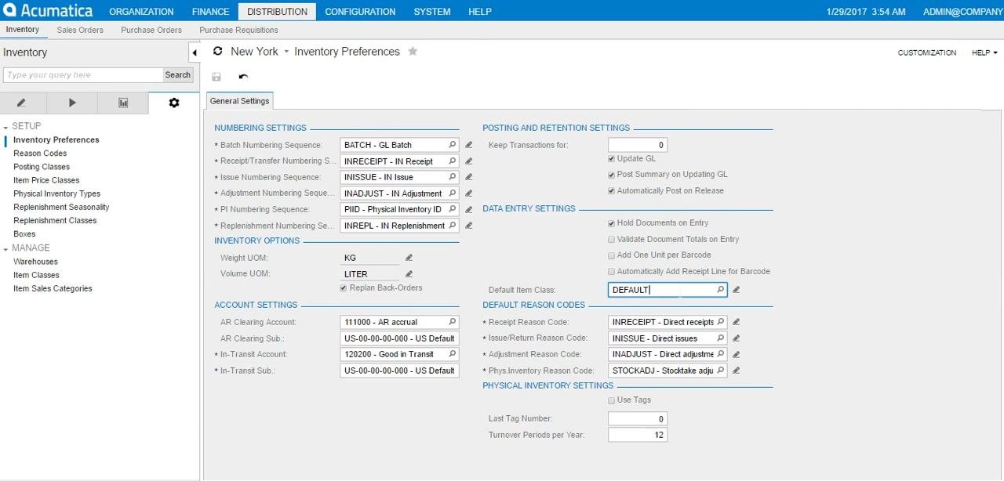Edit Batch Numbering Sequence pencil icon

(x=469, y=145)
